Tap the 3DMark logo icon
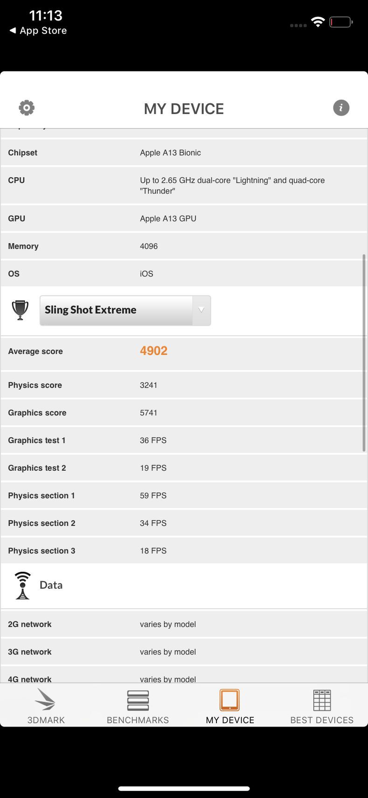The height and width of the screenshot is (798, 368). (46, 700)
